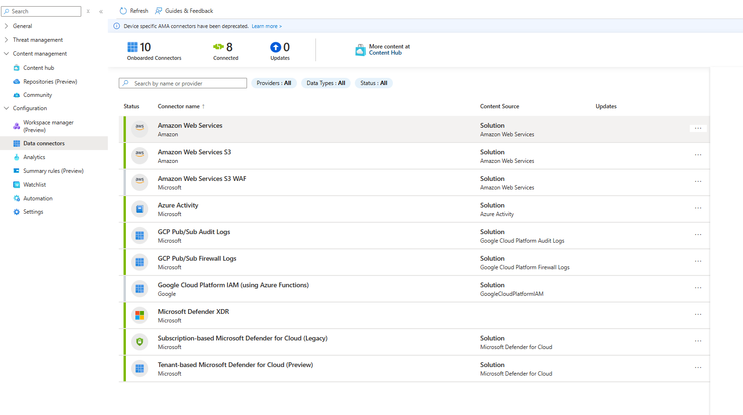Clear the sidebar search with X
The width and height of the screenshot is (743, 415).
click(x=88, y=11)
